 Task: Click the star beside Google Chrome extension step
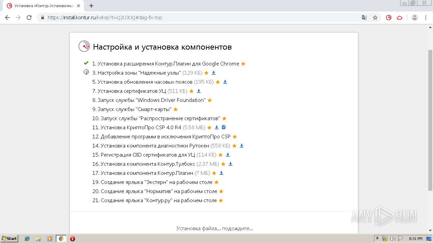pyautogui.click(x=243, y=63)
